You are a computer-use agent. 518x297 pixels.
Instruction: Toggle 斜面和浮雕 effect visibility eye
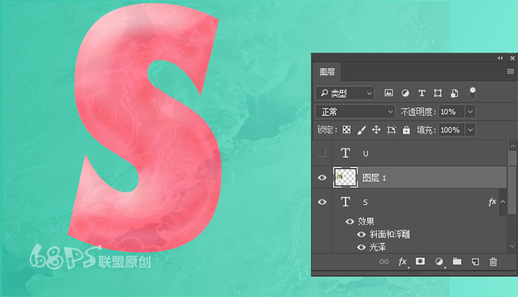(x=362, y=234)
